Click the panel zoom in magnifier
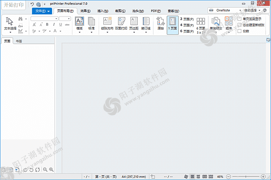This screenshot has height=180, width=271. click(51, 170)
